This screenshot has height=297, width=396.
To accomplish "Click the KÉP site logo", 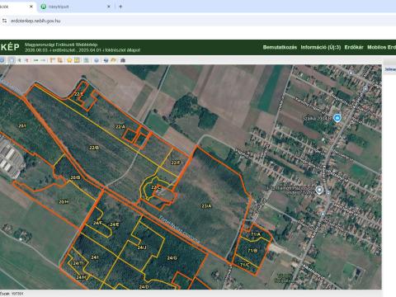I will 10,47.
